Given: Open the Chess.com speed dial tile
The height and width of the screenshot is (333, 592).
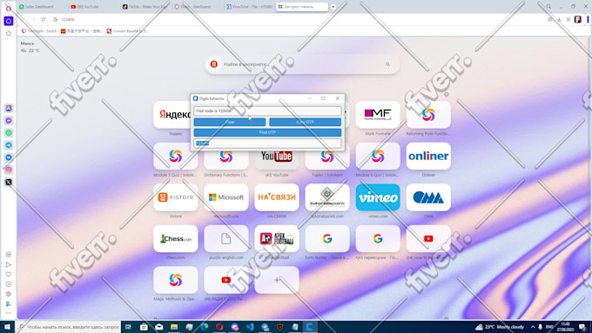Looking at the screenshot, I should click(176, 239).
